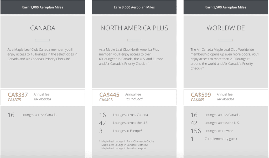Select the WORLDWIDE plan heading
Screen dimensions: 269x158
coord(226,28)
